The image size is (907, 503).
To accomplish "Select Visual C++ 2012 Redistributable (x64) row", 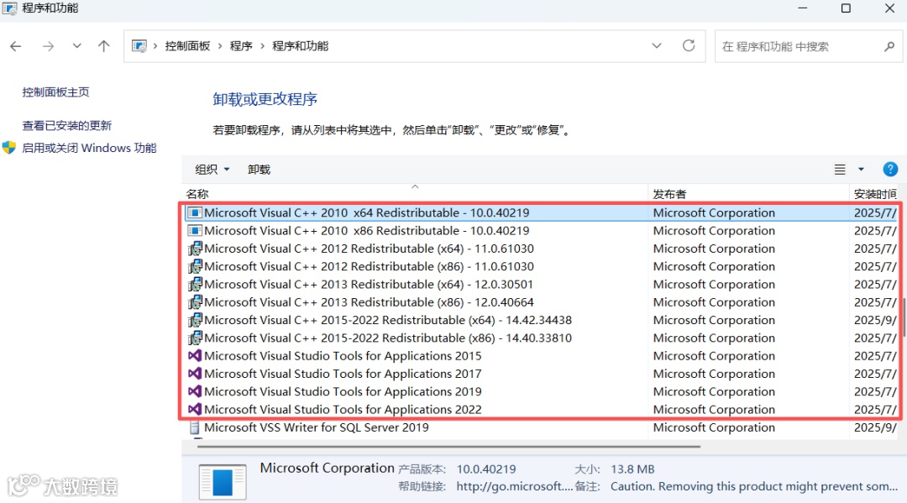I will click(x=542, y=249).
